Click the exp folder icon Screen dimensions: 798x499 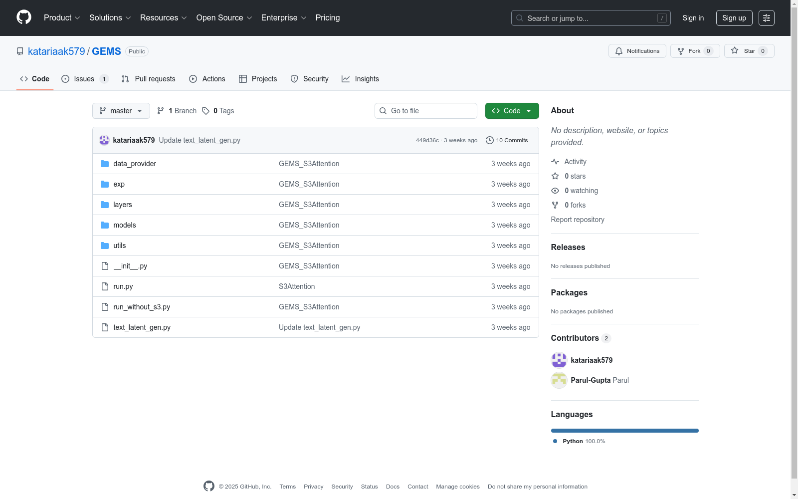[105, 184]
